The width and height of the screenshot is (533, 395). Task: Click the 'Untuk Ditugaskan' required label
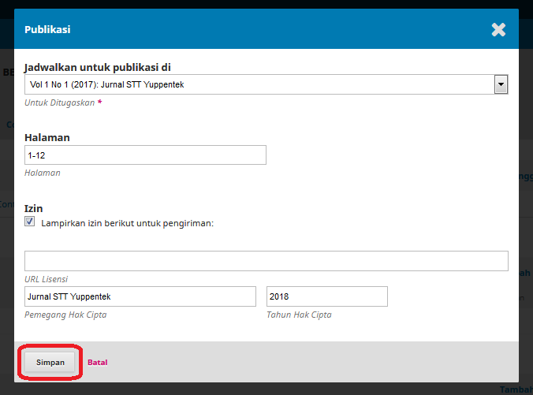(x=60, y=103)
